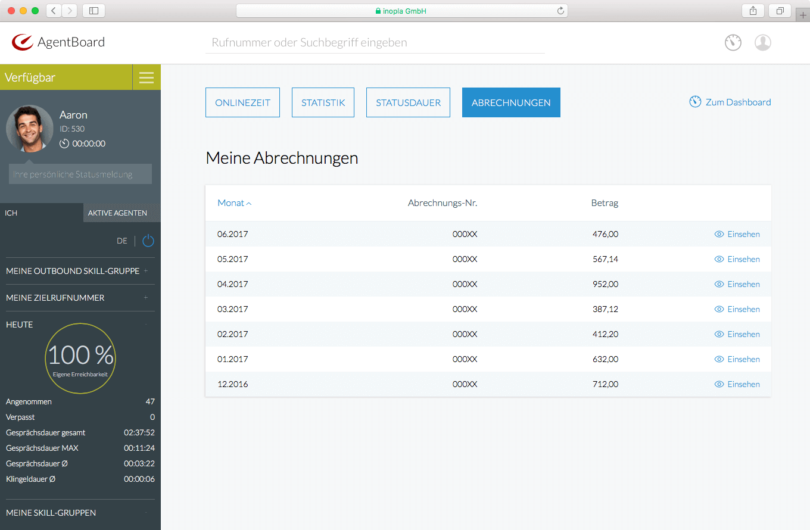The width and height of the screenshot is (810, 530).
Task: Click the eye icon for 06.2017 row
Action: point(719,234)
